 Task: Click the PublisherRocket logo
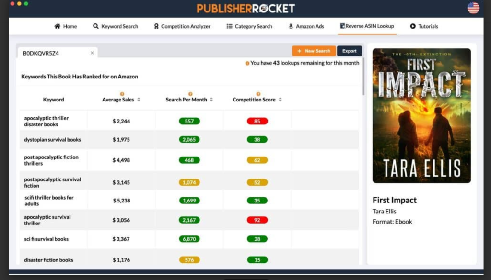(246, 9)
